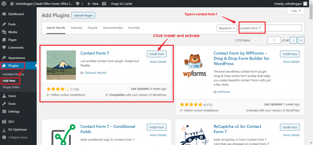Image resolution: width=313 pixels, height=145 pixels.
Task: Open the Tools menu in sidebar
Action: pos(12,104)
